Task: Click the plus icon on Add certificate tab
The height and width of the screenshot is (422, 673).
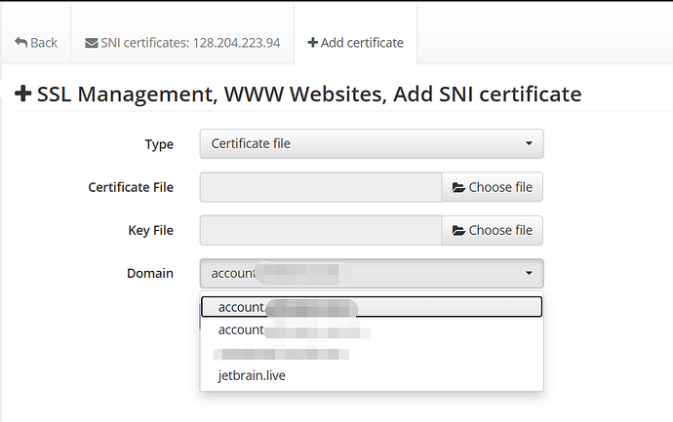Action: [x=313, y=43]
